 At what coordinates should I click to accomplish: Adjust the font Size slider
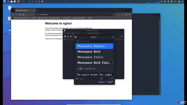coord(89,78)
